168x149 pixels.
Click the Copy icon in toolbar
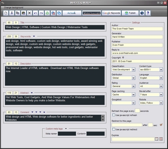(x=18, y=13)
